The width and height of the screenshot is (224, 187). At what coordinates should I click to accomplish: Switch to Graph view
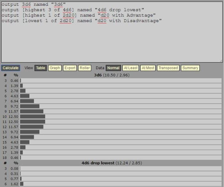pyautogui.click(x=55, y=68)
